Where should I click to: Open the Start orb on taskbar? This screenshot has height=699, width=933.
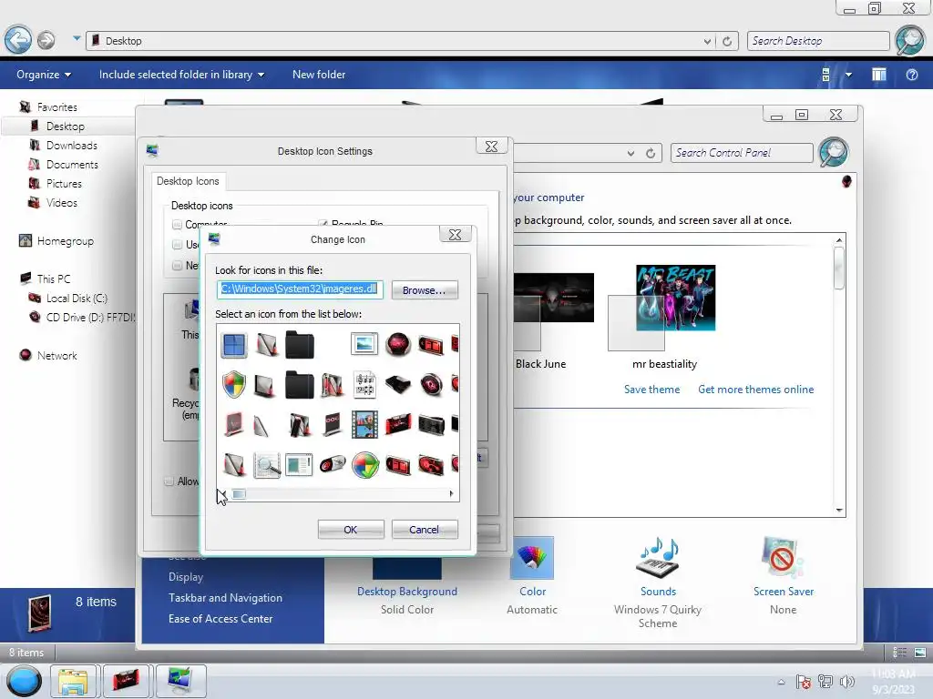(x=24, y=681)
